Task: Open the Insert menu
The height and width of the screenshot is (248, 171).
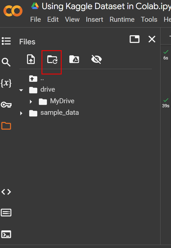Action: point(94,20)
